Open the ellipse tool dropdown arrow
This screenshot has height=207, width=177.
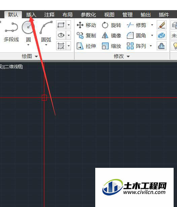point(69,35)
